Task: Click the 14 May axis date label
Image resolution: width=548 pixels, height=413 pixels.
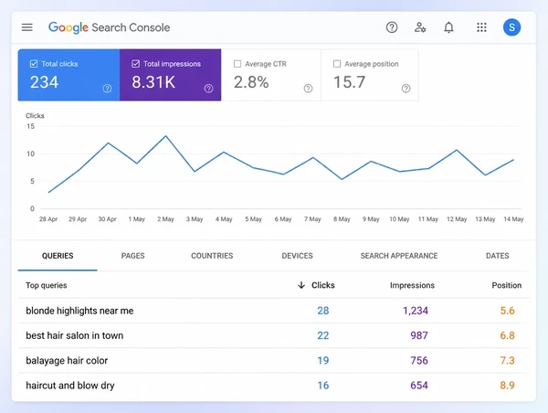Action: pyautogui.click(x=513, y=219)
